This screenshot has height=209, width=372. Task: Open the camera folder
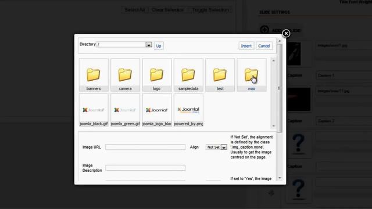pos(125,75)
